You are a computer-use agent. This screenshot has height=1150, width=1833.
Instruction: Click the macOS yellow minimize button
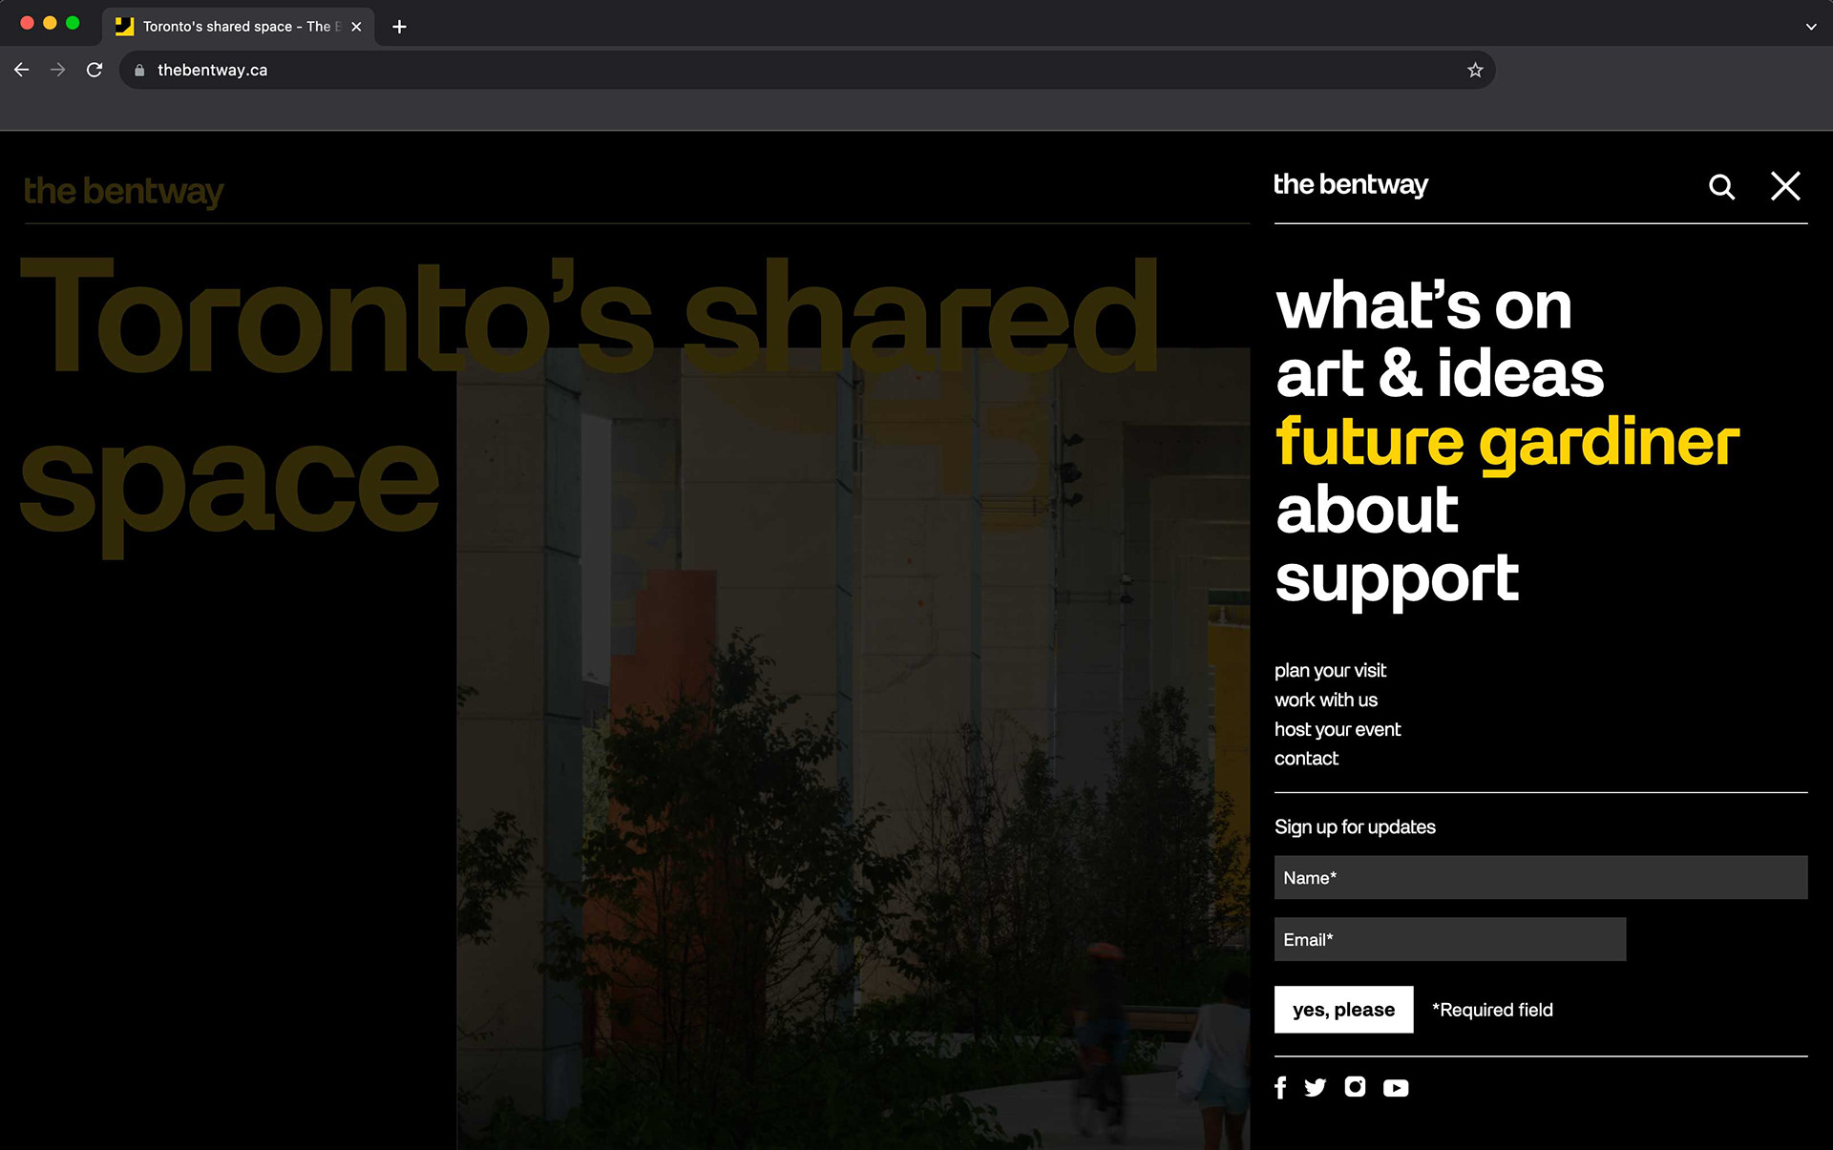coord(50,23)
